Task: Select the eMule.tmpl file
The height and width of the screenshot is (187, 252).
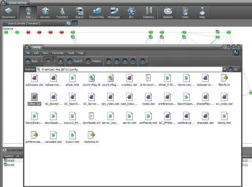Action: click(72, 80)
